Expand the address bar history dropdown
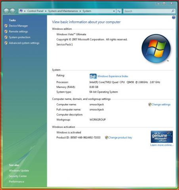The width and height of the screenshot is (179, 190). click(114, 11)
